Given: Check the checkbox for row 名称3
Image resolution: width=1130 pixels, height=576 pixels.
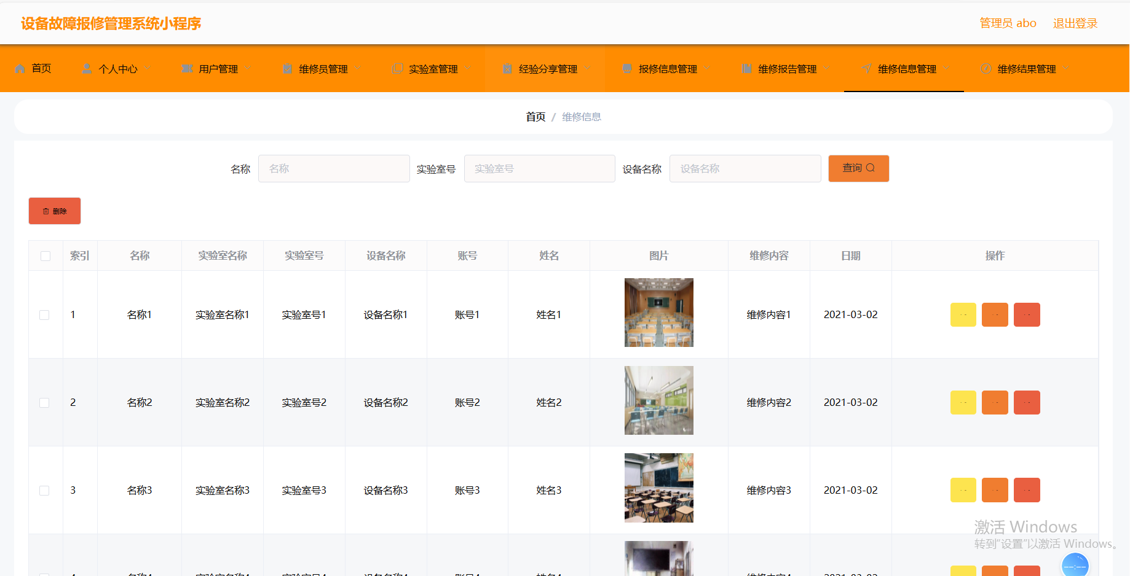Looking at the screenshot, I should (x=44, y=491).
